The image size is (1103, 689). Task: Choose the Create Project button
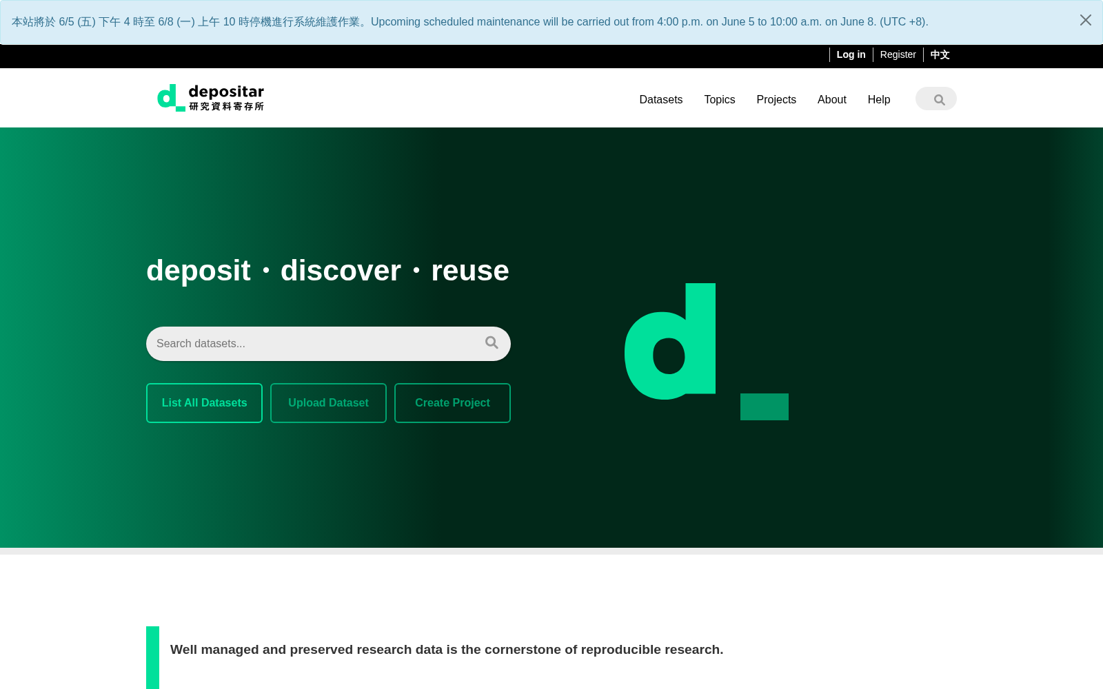tap(452, 403)
